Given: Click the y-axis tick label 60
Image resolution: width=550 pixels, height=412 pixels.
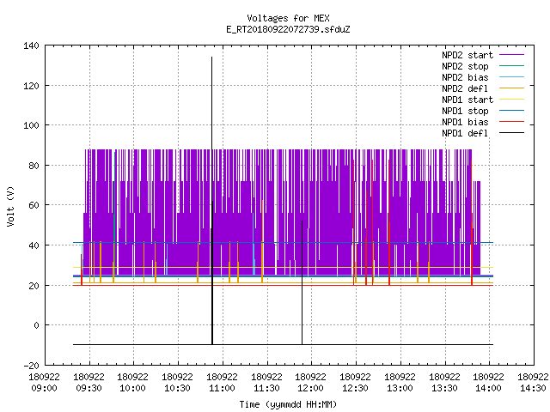Looking at the screenshot, I should point(34,205).
